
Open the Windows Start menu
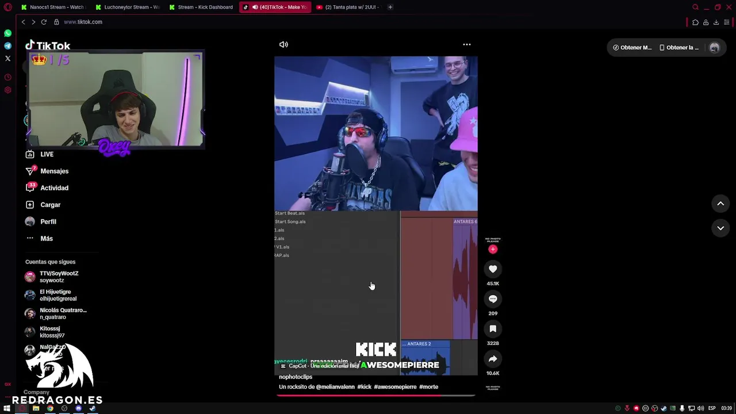7,408
